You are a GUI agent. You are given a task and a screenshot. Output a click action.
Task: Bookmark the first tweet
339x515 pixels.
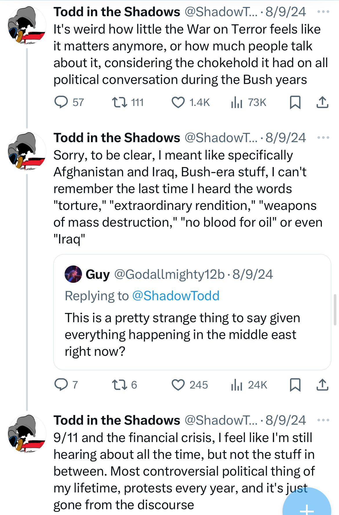(295, 102)
